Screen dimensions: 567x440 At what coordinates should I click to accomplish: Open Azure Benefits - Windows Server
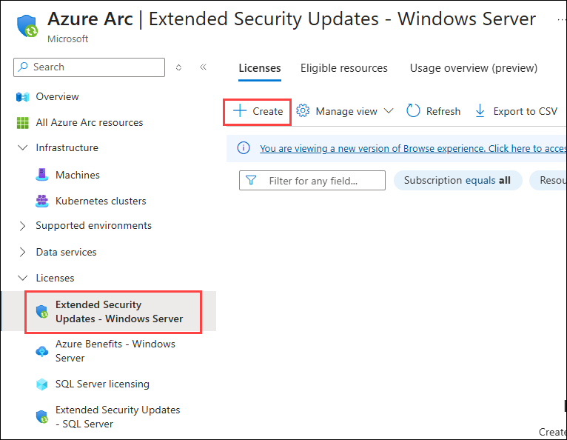point(115,350)
